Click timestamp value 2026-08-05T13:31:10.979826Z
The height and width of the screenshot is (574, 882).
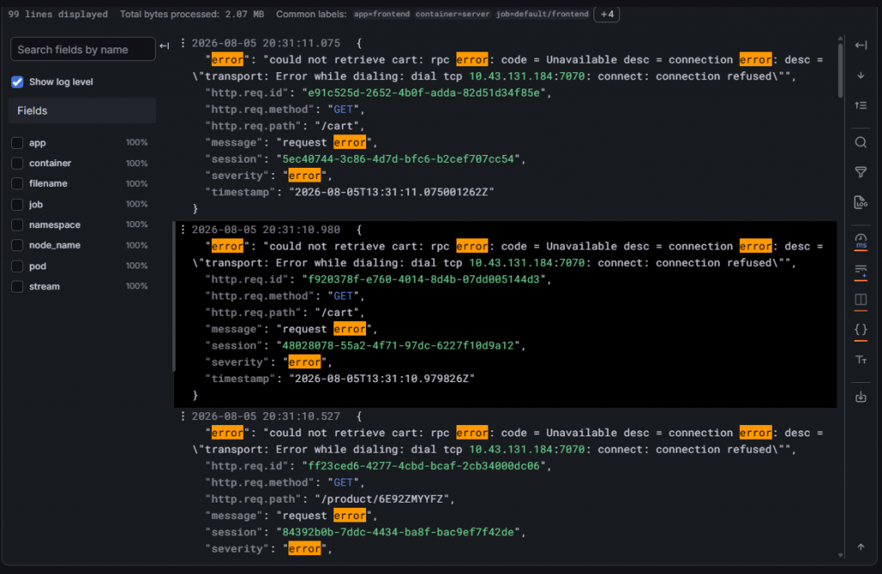pos(382,379)
